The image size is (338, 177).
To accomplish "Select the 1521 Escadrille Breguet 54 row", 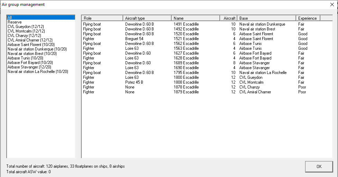I will click(x=186, y=39).
